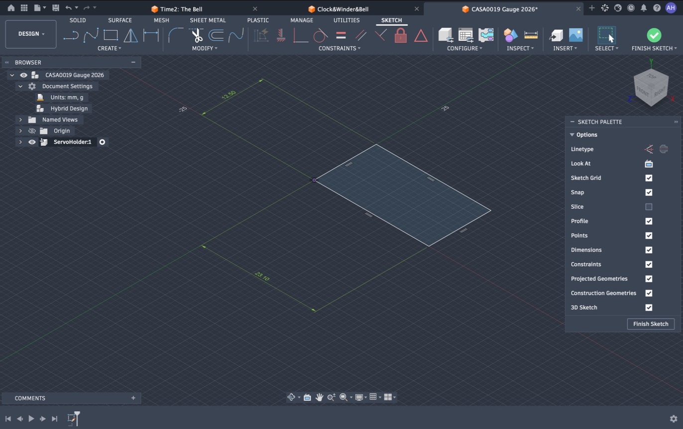Disable the Snap checkbox

(649, 193)
